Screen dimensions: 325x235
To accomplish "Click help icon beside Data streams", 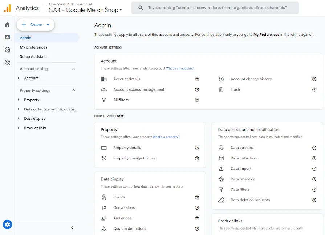I will [314, 148].
